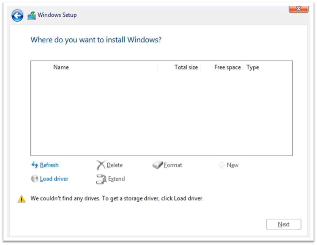
Task: Click the Delete X icon
Action: [x=101, y=165]
